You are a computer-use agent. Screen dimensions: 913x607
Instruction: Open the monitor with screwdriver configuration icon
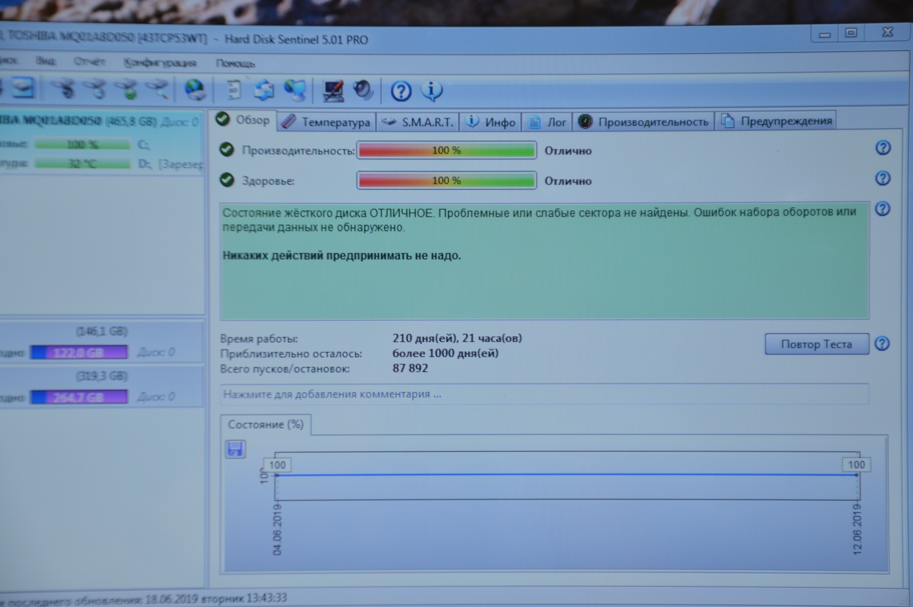(x=333, y=90)
